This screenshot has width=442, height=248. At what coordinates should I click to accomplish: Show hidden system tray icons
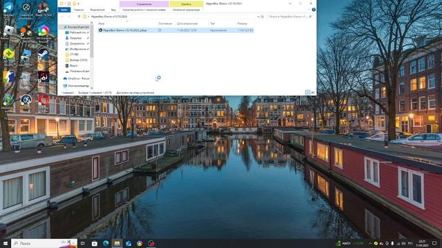pos(370,243)
